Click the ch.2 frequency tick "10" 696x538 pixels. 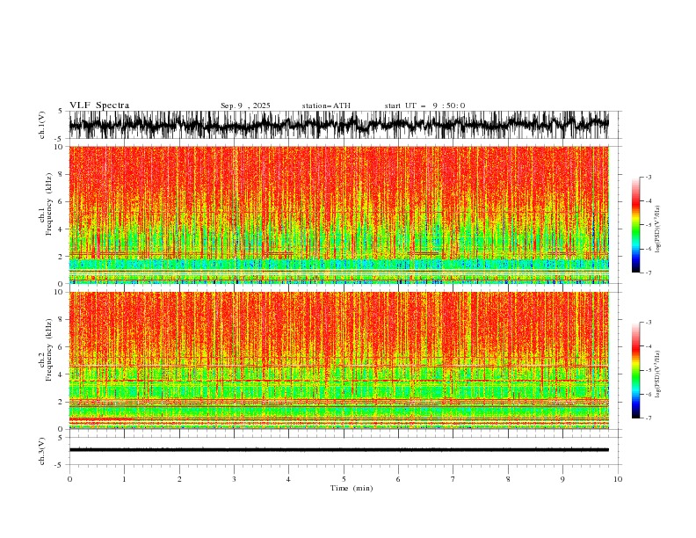tap(59, 292)
